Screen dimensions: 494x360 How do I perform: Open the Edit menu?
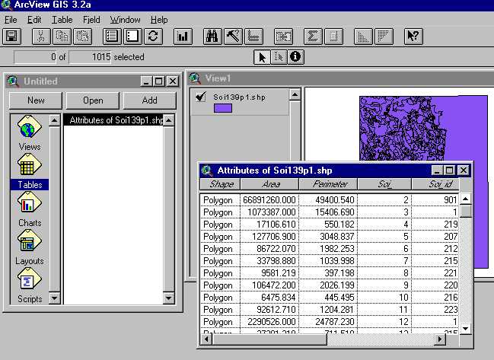pos(34,20)
